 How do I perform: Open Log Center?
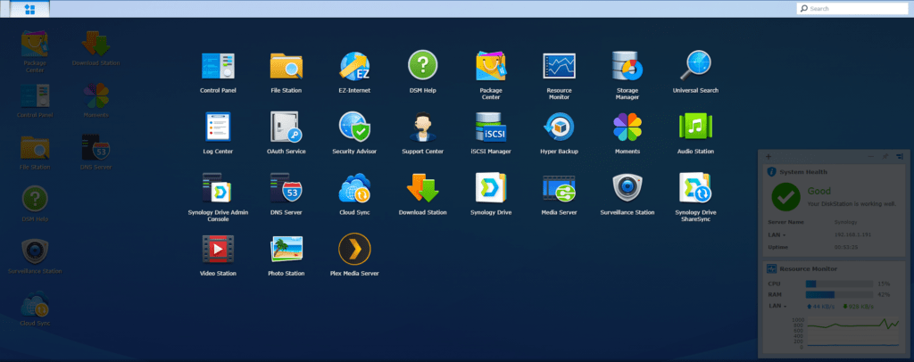[218, 128]
